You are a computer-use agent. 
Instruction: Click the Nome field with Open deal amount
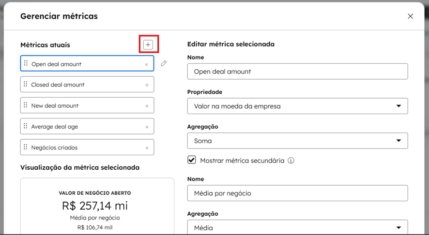(297, 72)
